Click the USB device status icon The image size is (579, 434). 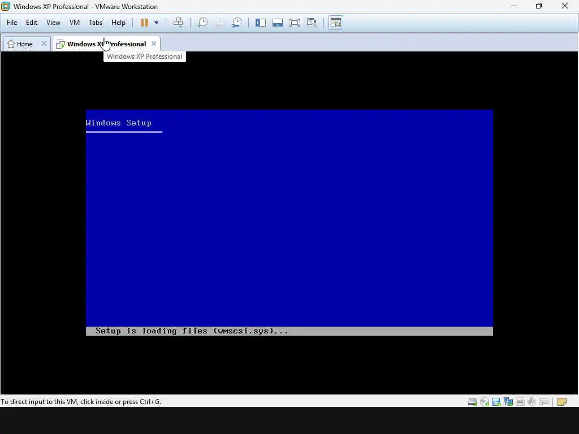543,402
